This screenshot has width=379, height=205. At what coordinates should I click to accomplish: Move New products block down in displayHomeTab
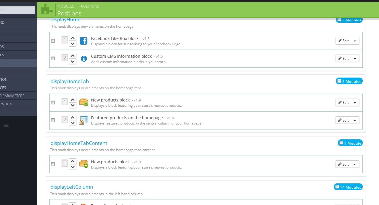pos(73,105)
